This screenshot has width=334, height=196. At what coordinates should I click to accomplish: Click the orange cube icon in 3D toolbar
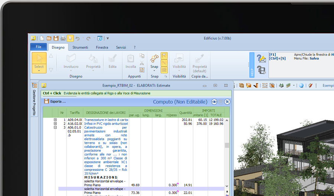[x=248, y=85]
